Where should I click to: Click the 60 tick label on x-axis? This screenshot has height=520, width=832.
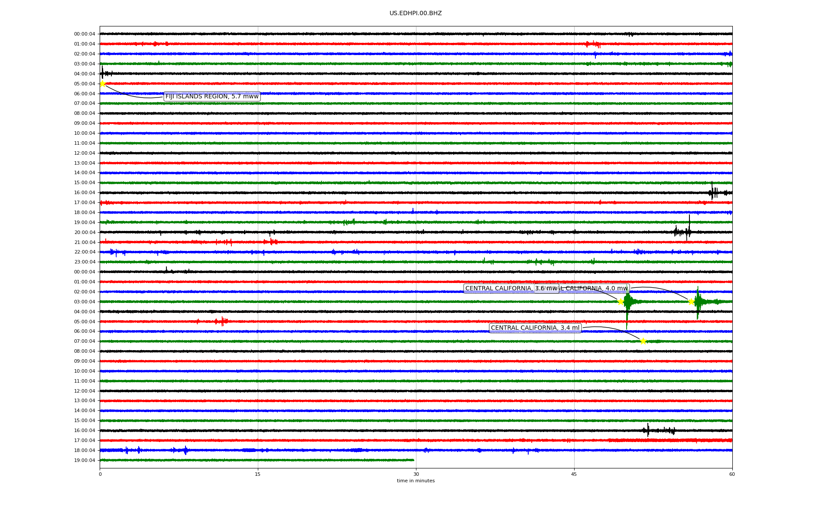tap(732, 474)
